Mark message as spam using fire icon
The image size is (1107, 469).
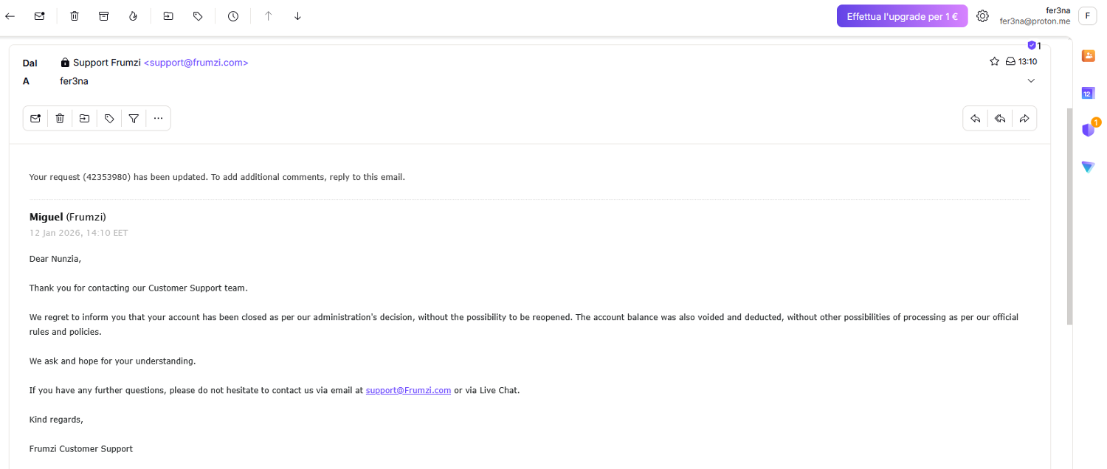click(133, 15)
